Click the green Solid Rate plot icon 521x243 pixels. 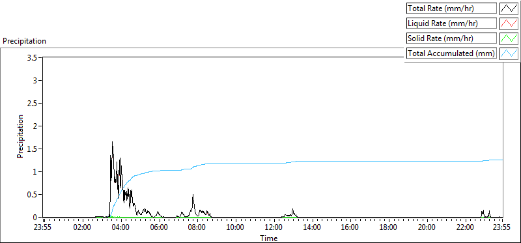tap(509, 38)
